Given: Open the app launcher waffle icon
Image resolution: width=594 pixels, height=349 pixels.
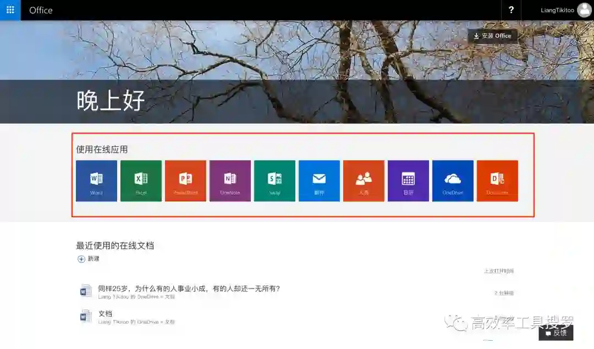Looking at the screenshot, I should tap(10, 10).
